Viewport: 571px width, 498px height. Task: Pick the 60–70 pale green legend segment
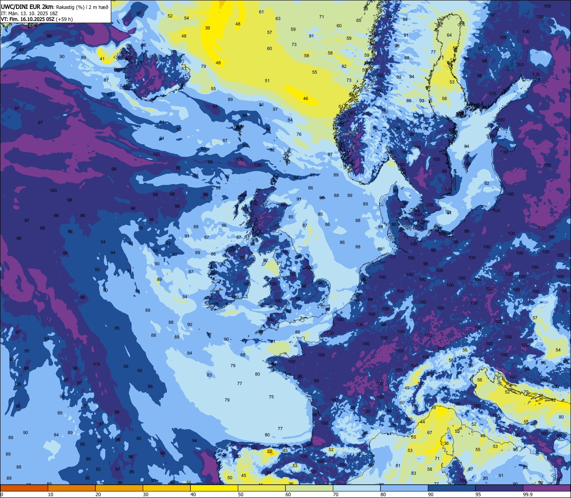(x=309, y=488)
